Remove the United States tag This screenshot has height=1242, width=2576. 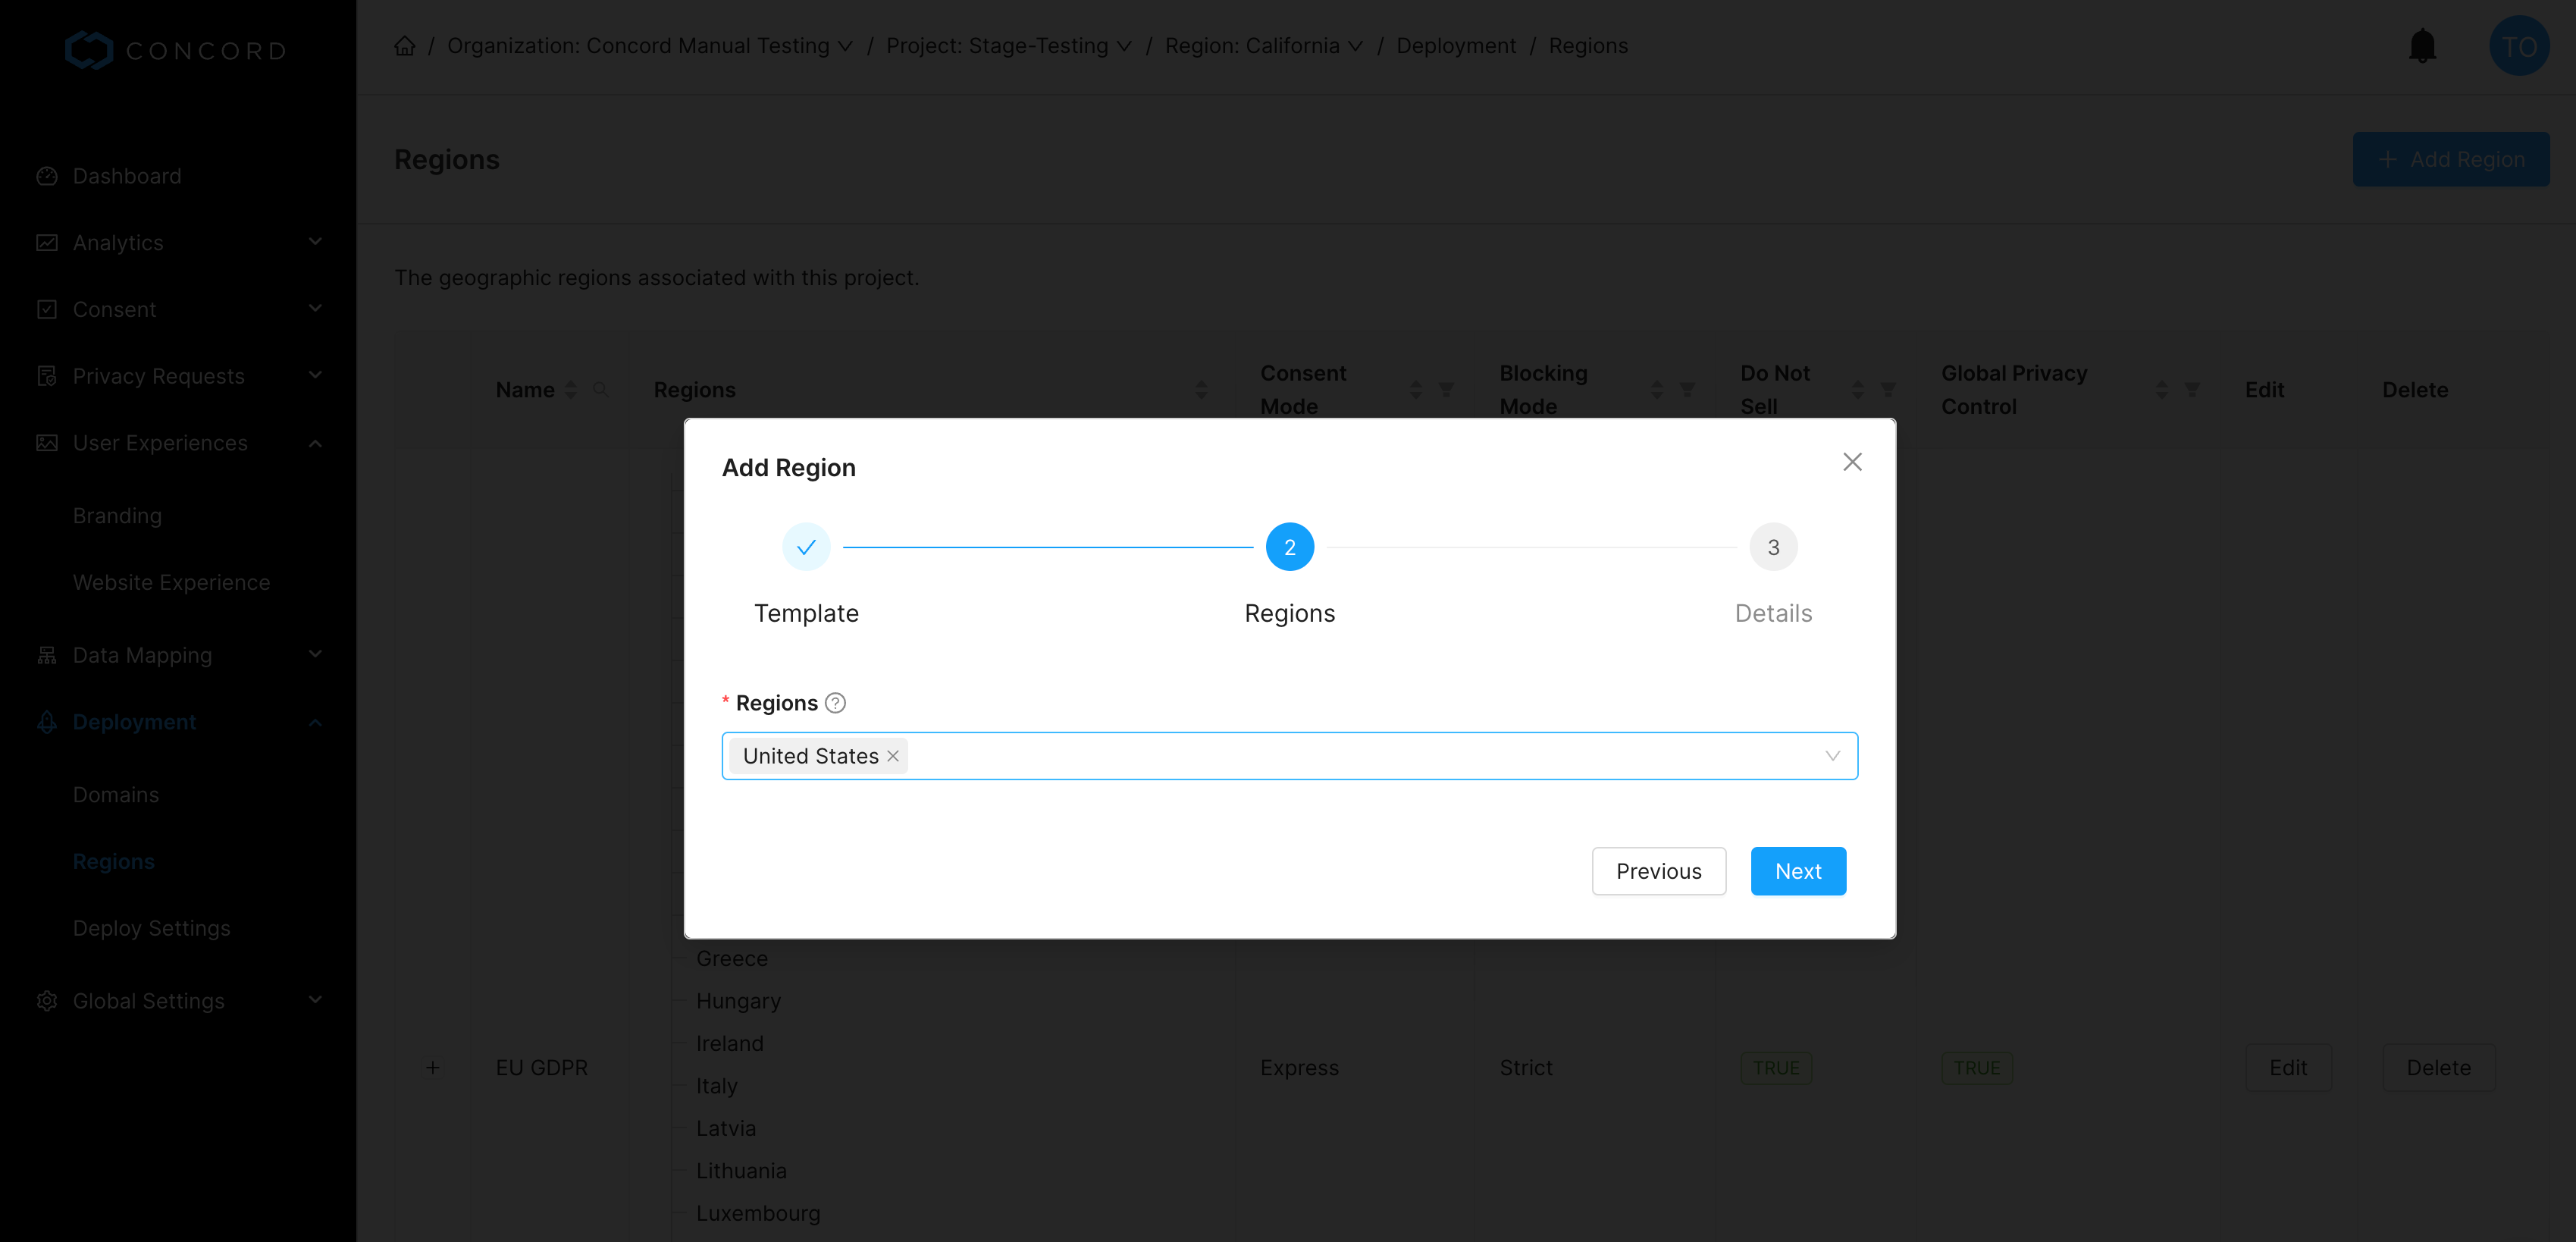point(893,756)
